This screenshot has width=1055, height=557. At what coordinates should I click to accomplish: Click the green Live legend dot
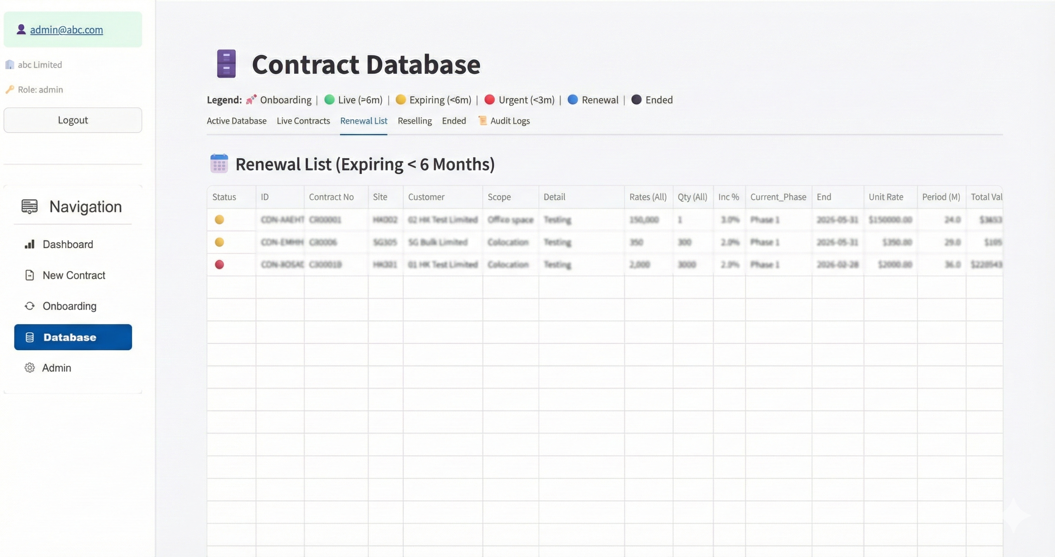330,100
